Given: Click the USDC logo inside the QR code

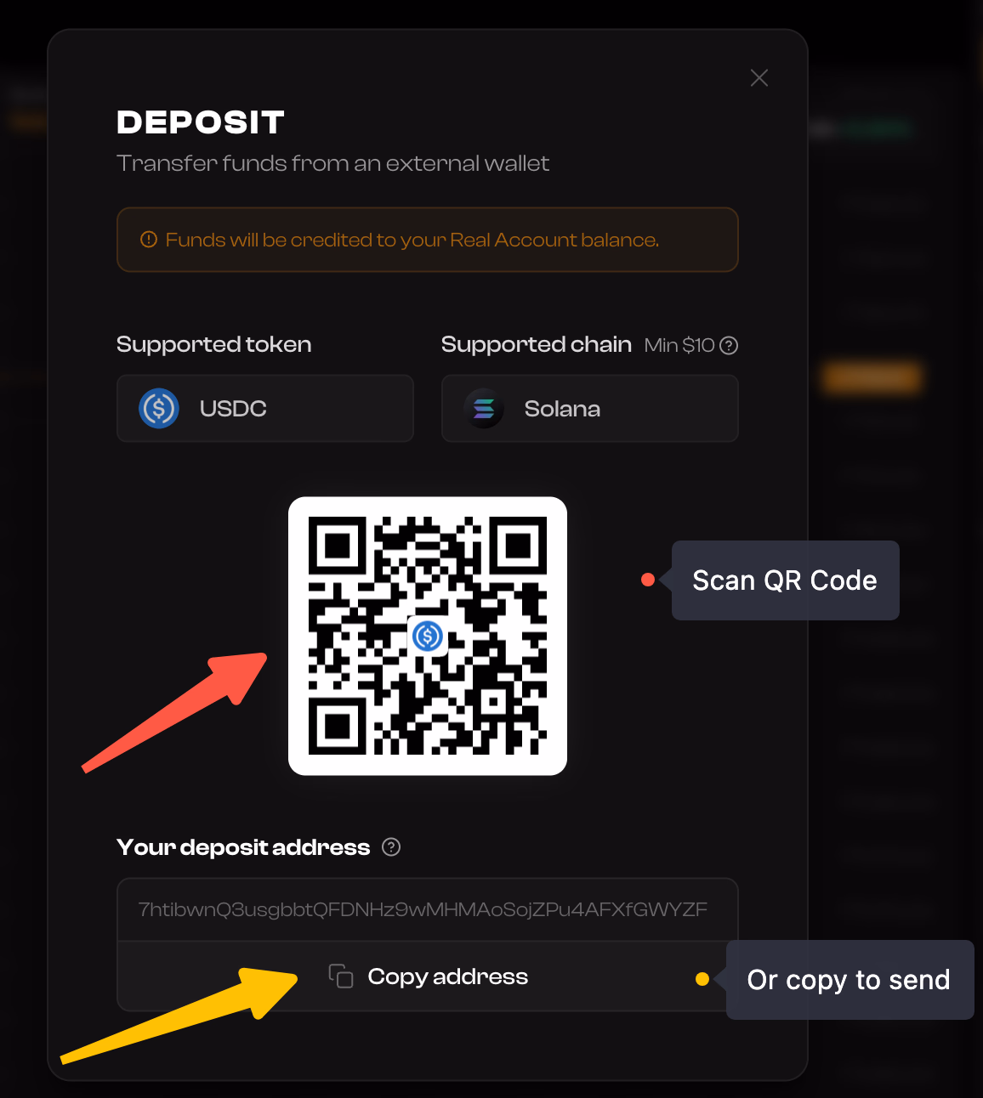Looking at the screenshot, I should 428,636.
